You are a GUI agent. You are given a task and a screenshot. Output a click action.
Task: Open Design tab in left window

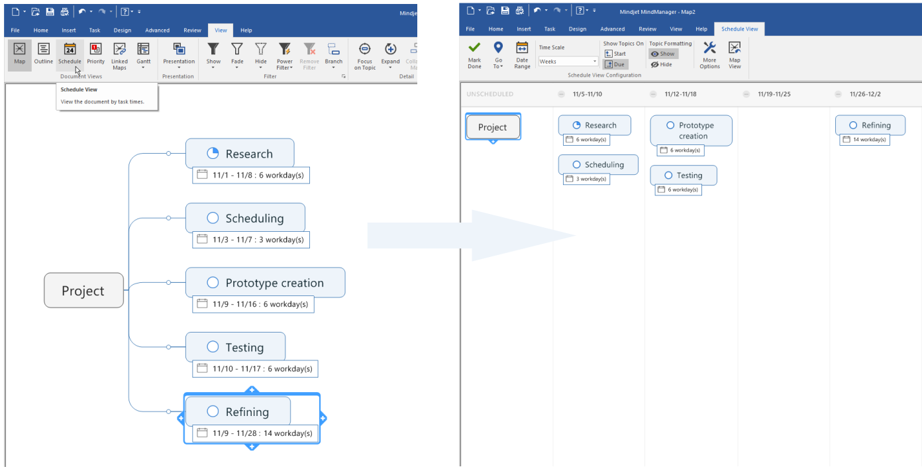(x=122, y=30)
